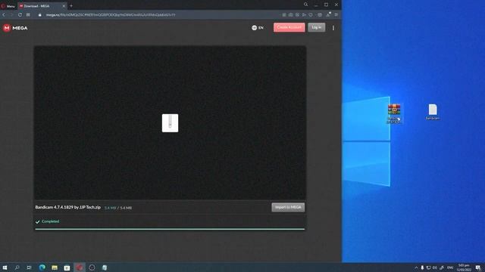Select the WinRAR archive desktop icon
The height and width of the screenshot is (272, 485).
click(x=394, y=113)
